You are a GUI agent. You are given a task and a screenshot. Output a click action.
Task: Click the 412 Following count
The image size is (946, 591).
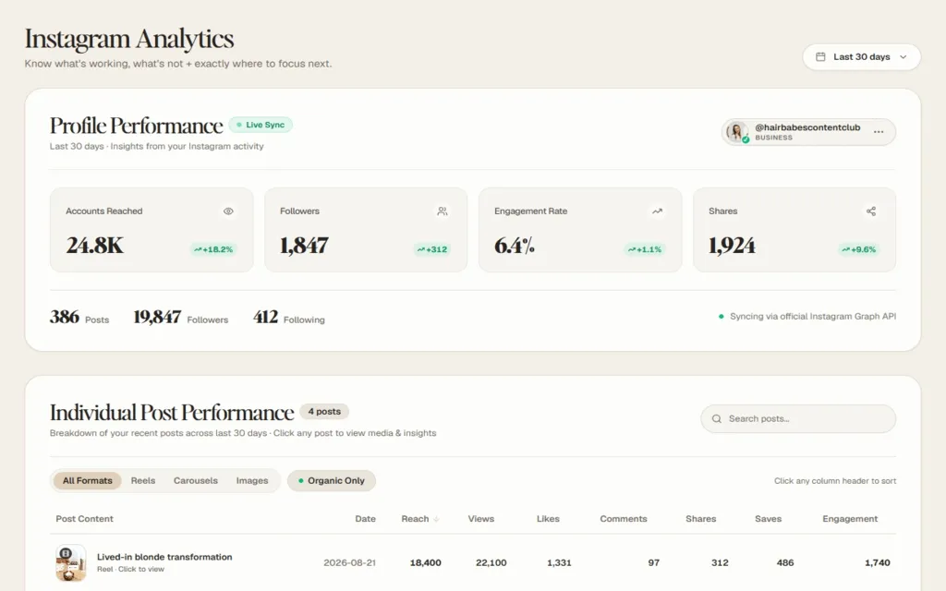coord(289,318)
